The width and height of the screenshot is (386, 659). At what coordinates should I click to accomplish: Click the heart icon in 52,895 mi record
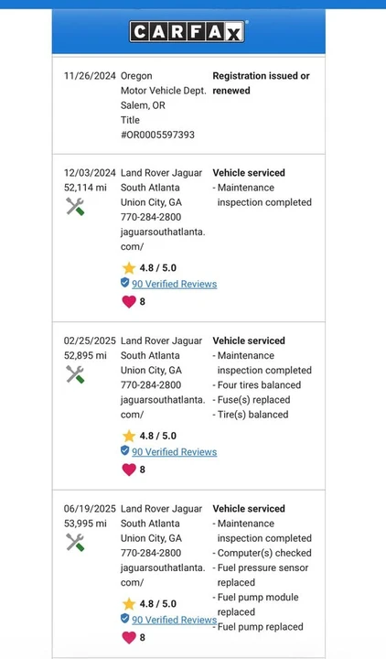point(129,470)
